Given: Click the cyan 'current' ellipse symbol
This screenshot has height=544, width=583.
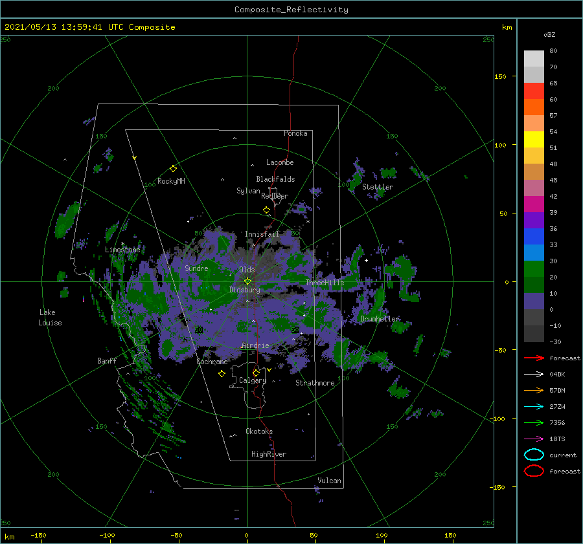Looking at the screenshot, I should tap(534, 455).
